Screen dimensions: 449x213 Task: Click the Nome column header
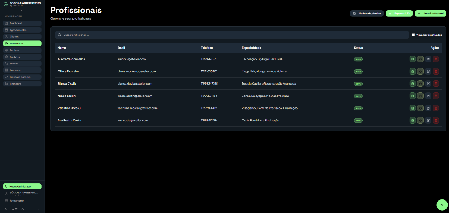61,48
